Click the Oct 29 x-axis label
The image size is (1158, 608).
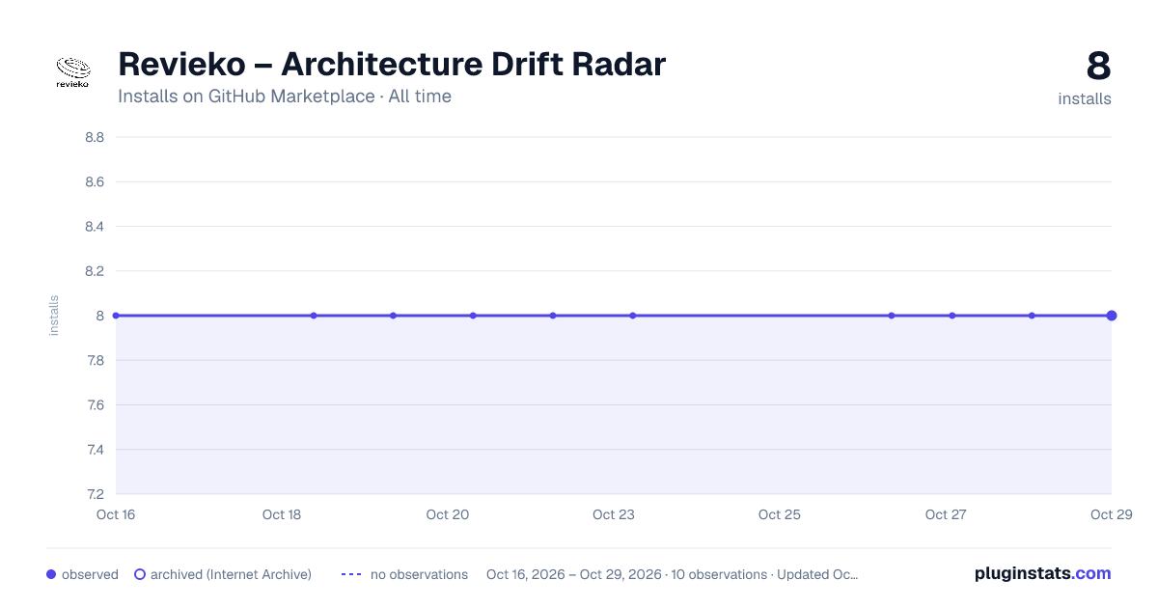pyautogui.click(x=1111, y=514)
